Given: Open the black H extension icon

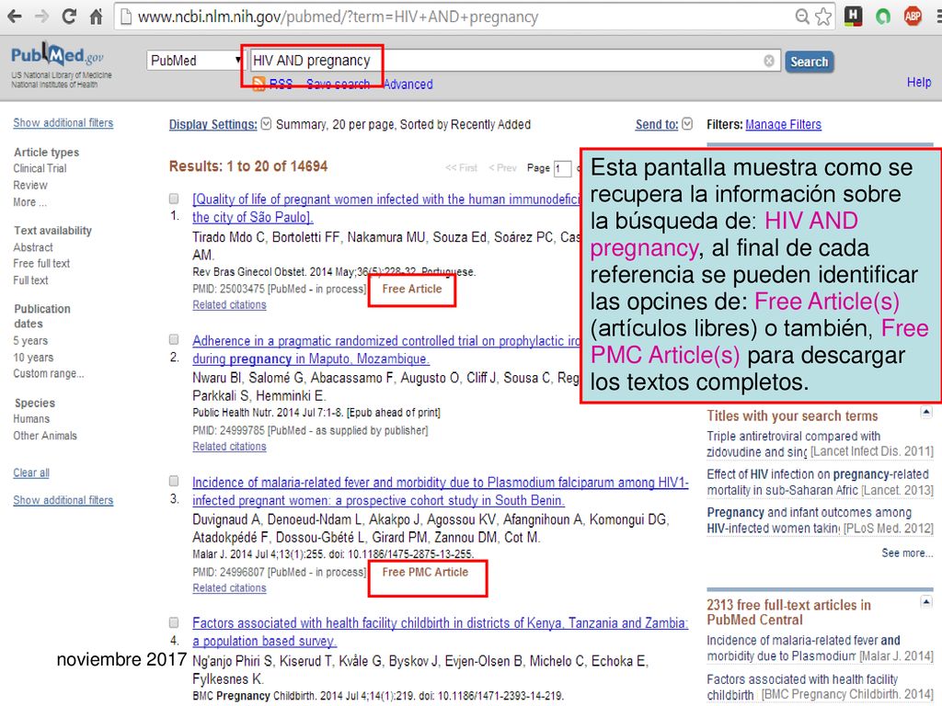Looking at the screenshot, I should pyautogui.click(x=853, y=17).
